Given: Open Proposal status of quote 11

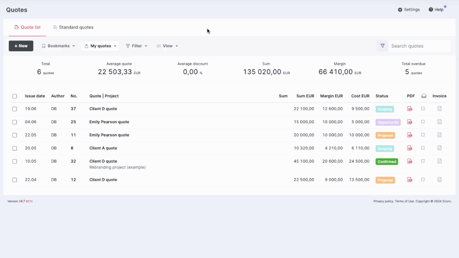Looking at the screenshot, I should 385,135.
